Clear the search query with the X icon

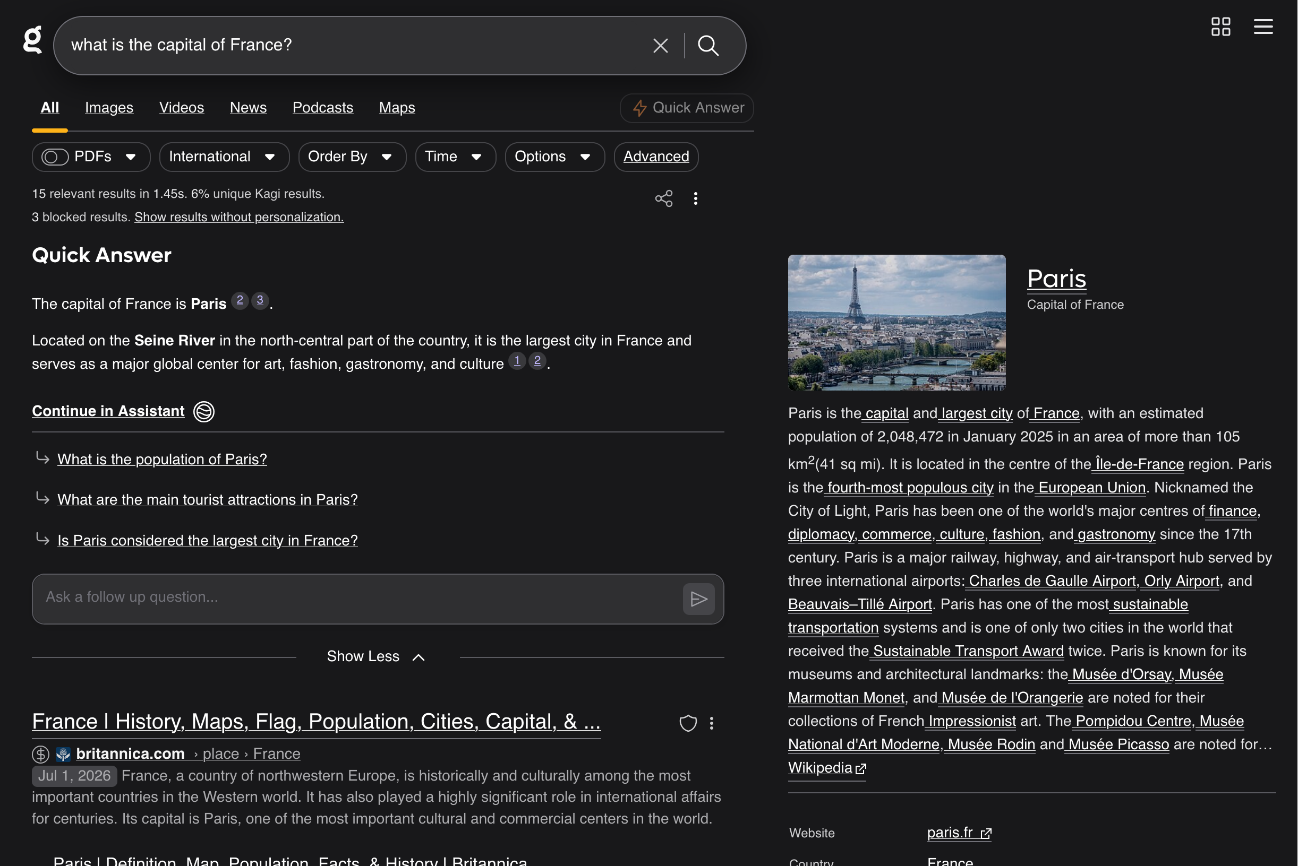pyautogui.click(x=661, y=45)
